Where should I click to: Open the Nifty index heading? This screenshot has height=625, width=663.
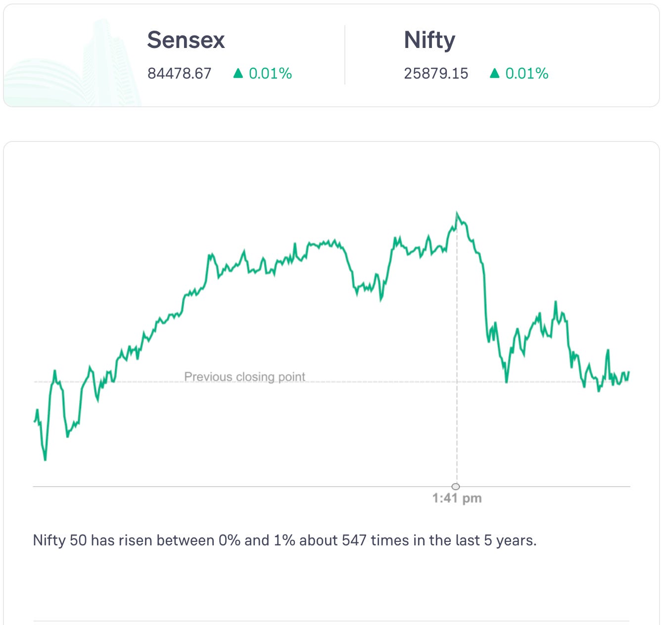tap(429, 40)
